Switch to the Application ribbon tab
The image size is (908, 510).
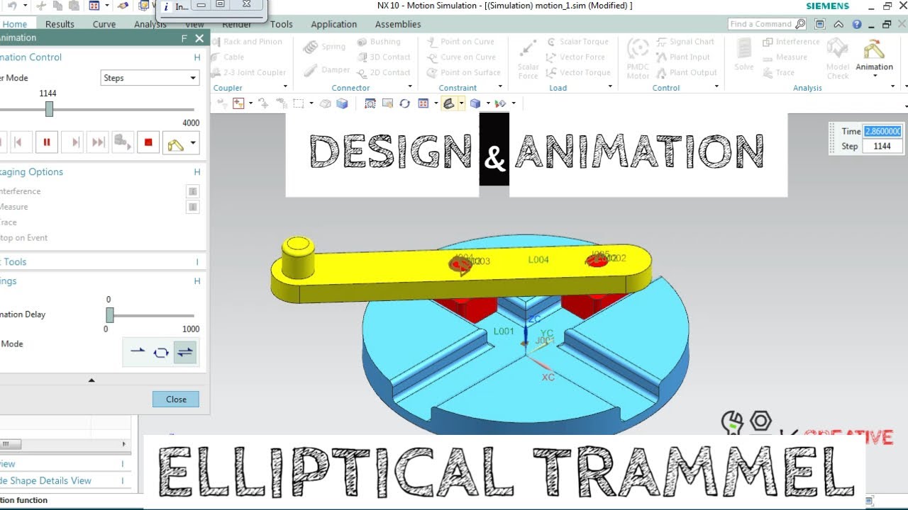(334, 24)
